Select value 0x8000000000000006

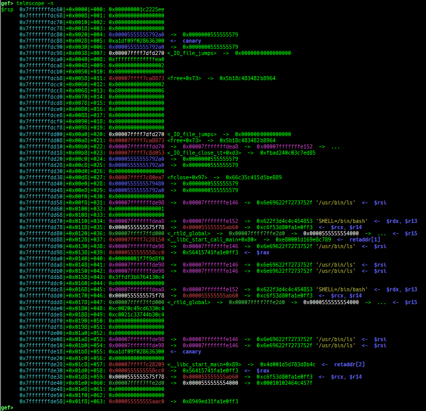tap(137, 90)
